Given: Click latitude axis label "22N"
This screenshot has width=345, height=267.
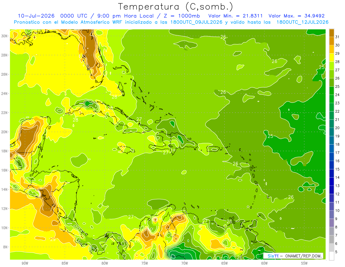Looking at the screenshot, I should point(4,113).
